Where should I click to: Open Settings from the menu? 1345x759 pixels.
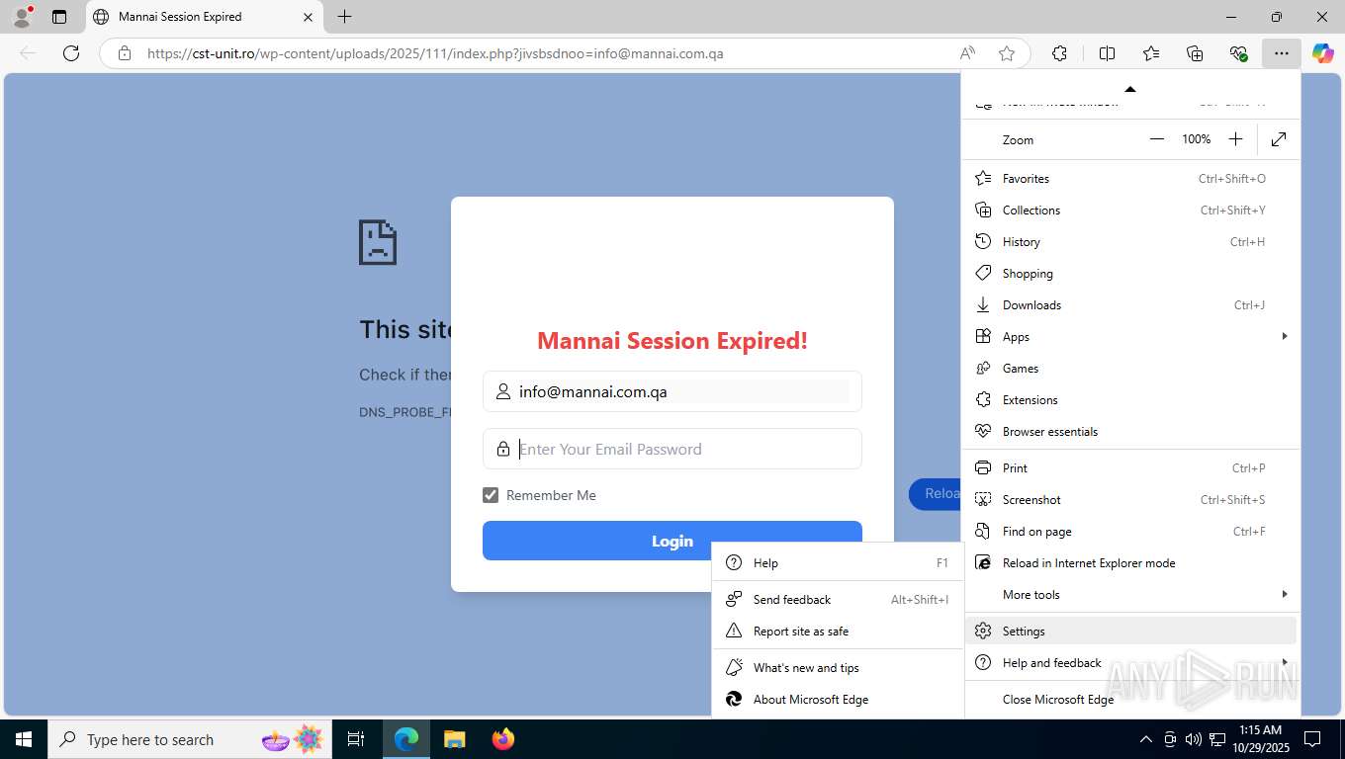pyautogui.click(x=1130, y=632)
